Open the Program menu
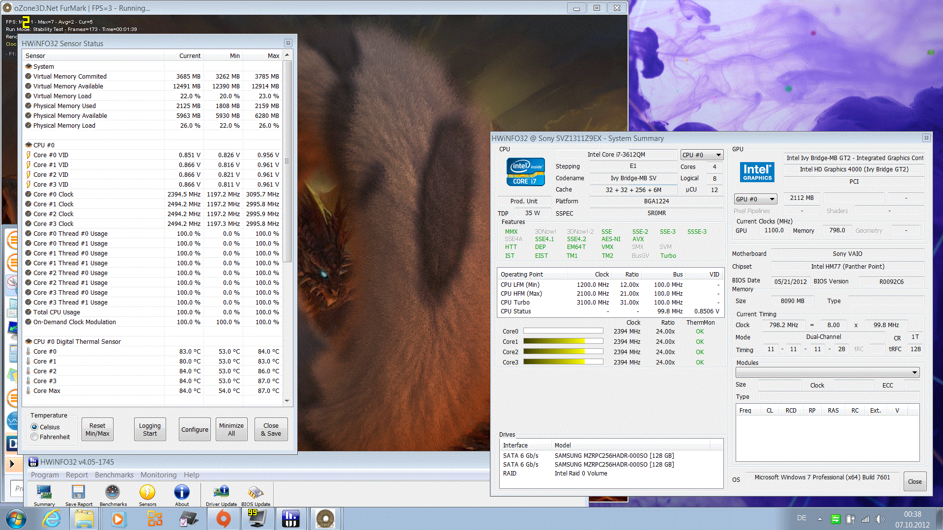Viewport: 943px width, 530px height. pyautogui.click(x=45, y=475)
